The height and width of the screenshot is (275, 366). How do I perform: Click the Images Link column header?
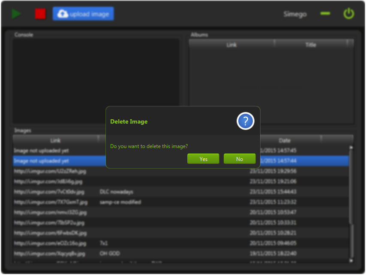(55, 140)
